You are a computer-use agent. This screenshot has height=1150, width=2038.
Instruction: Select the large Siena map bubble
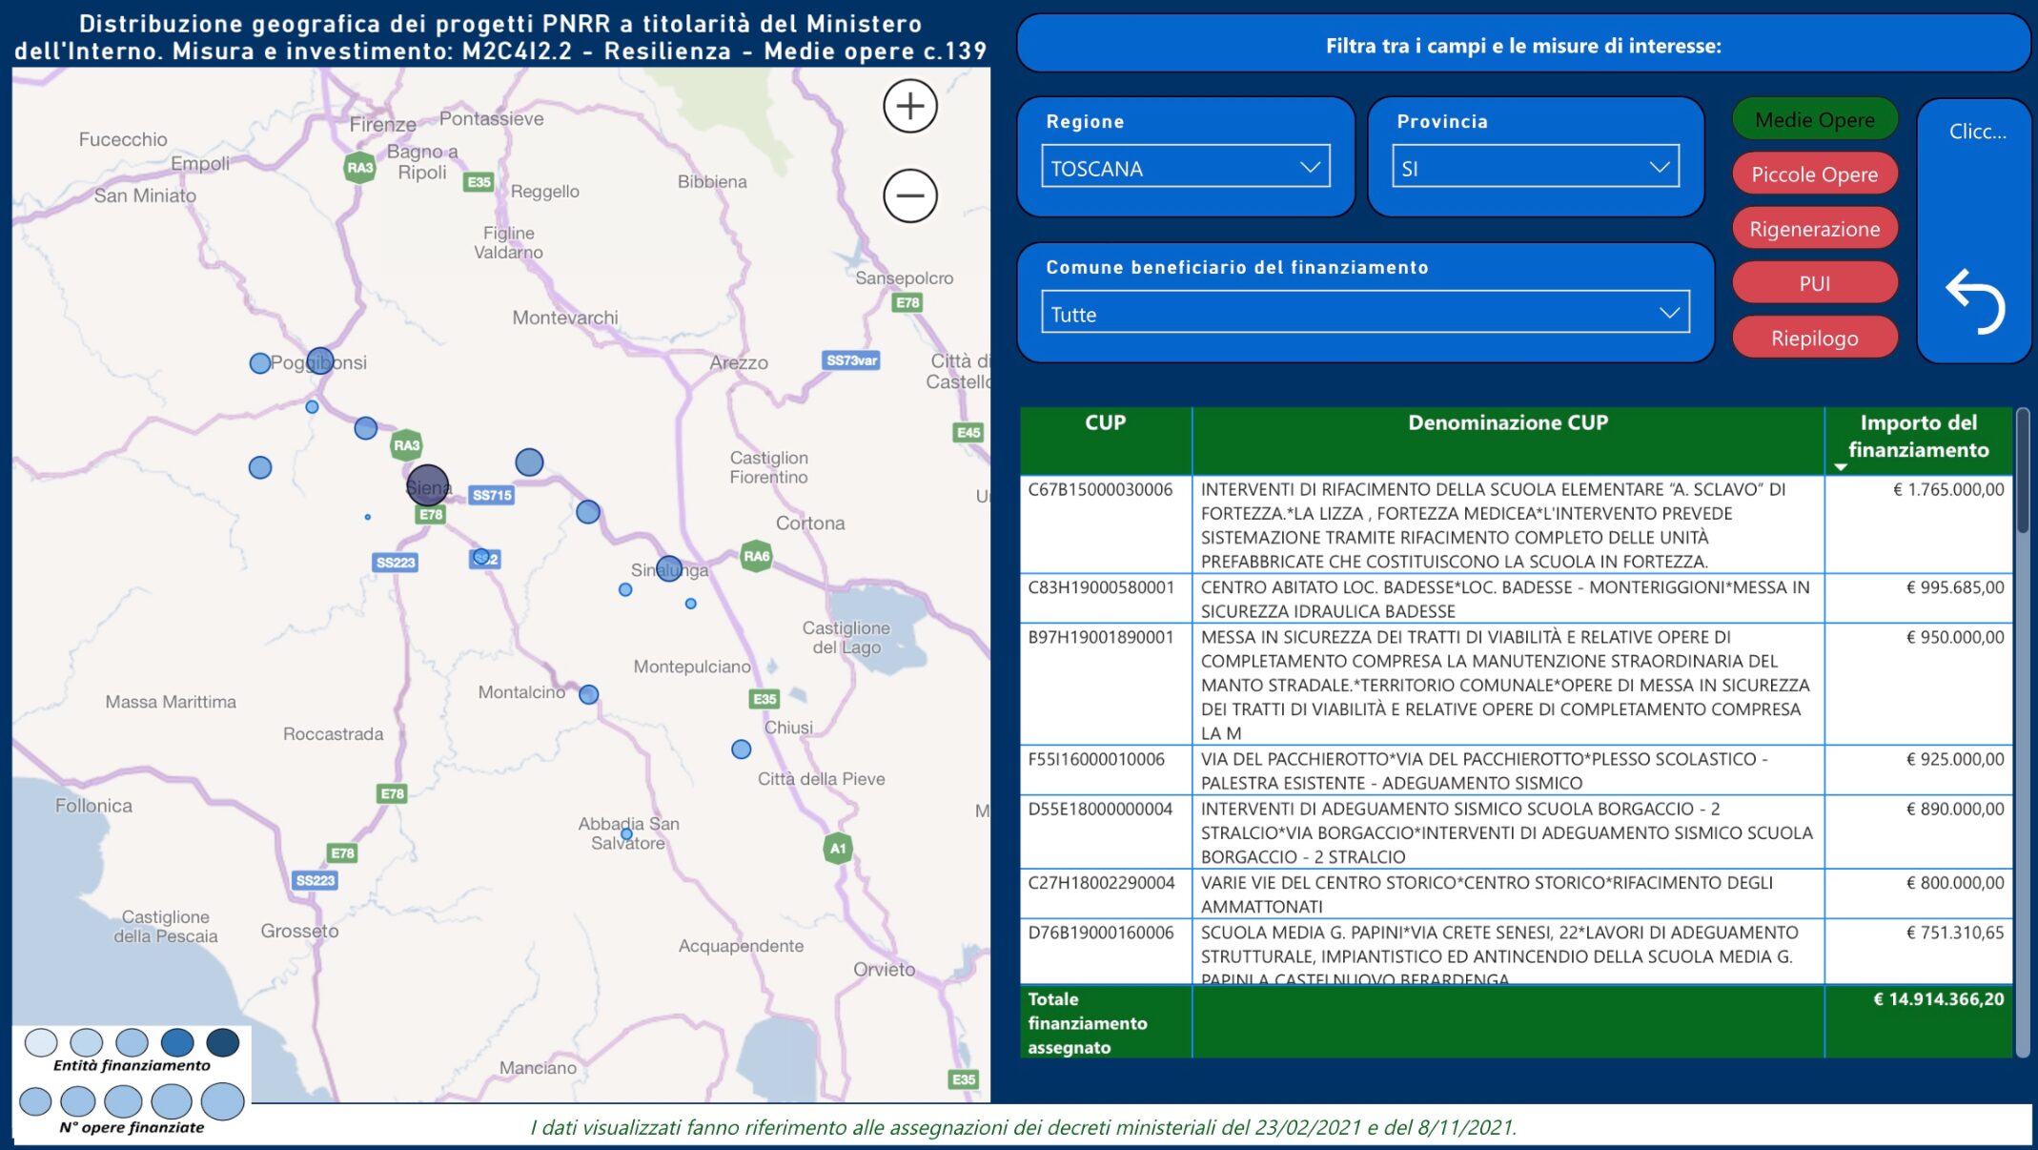[427, 486]
